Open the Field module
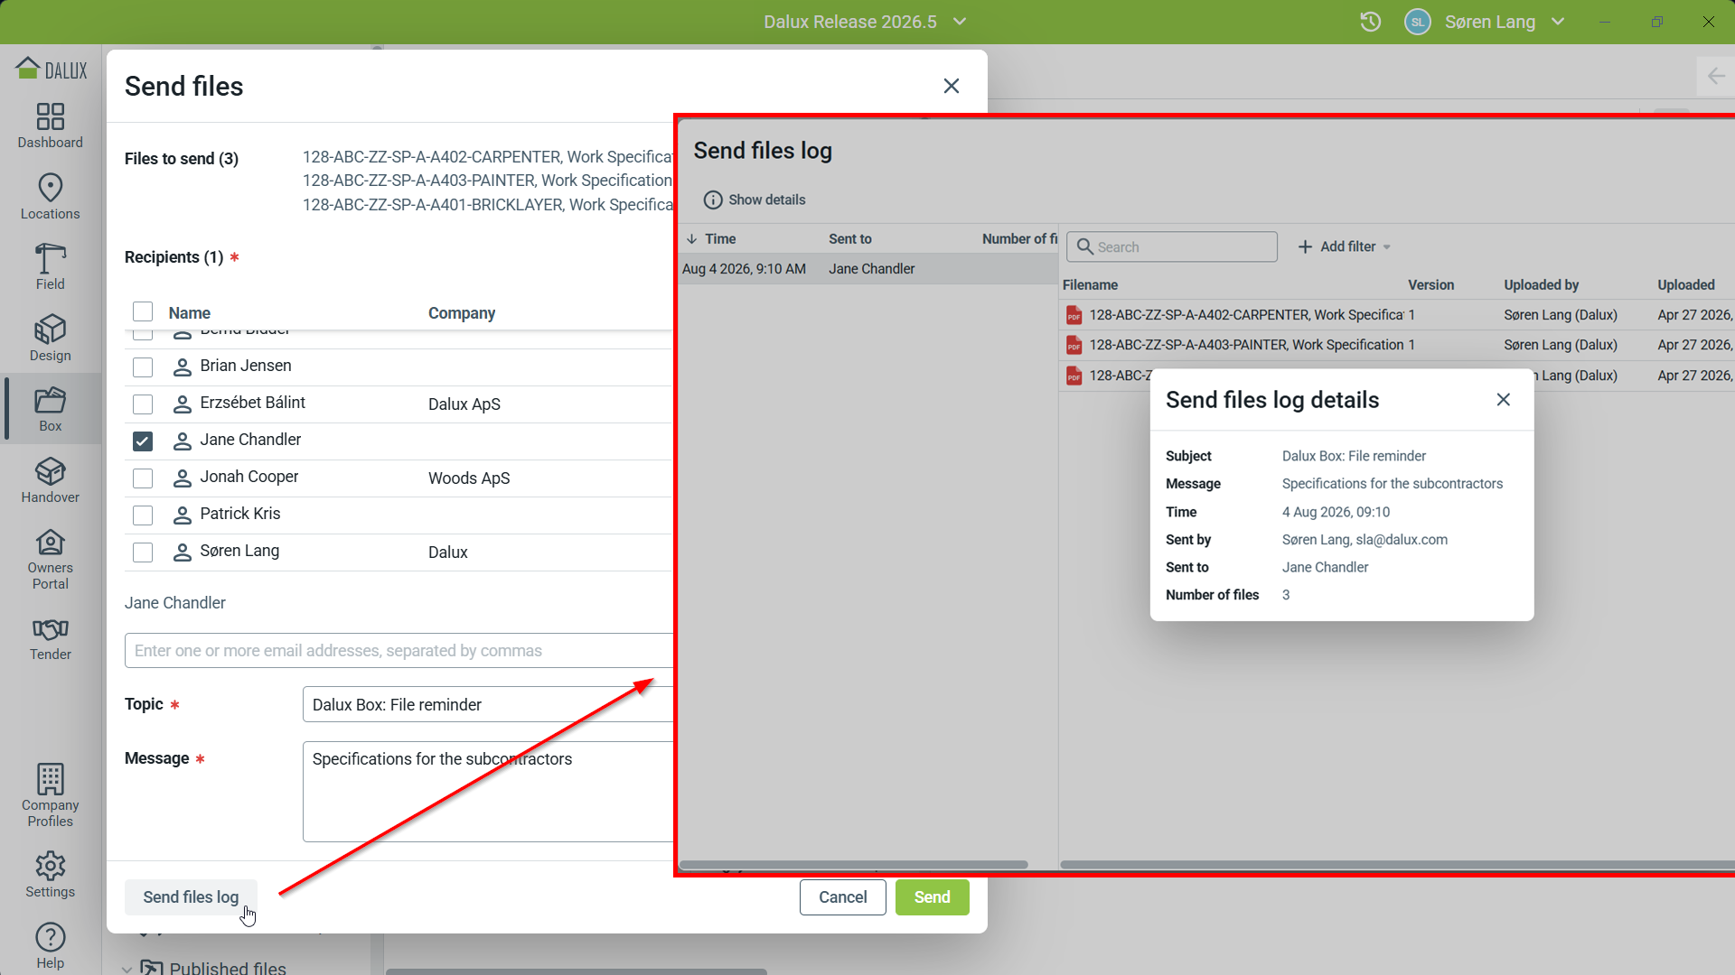The image size is (1735, 975). [51, 267]
